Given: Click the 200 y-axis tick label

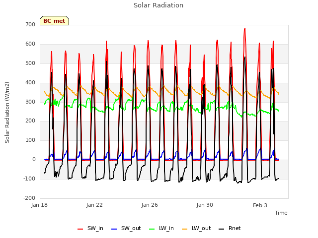Looking at the screenshot, I should [30, 121].
